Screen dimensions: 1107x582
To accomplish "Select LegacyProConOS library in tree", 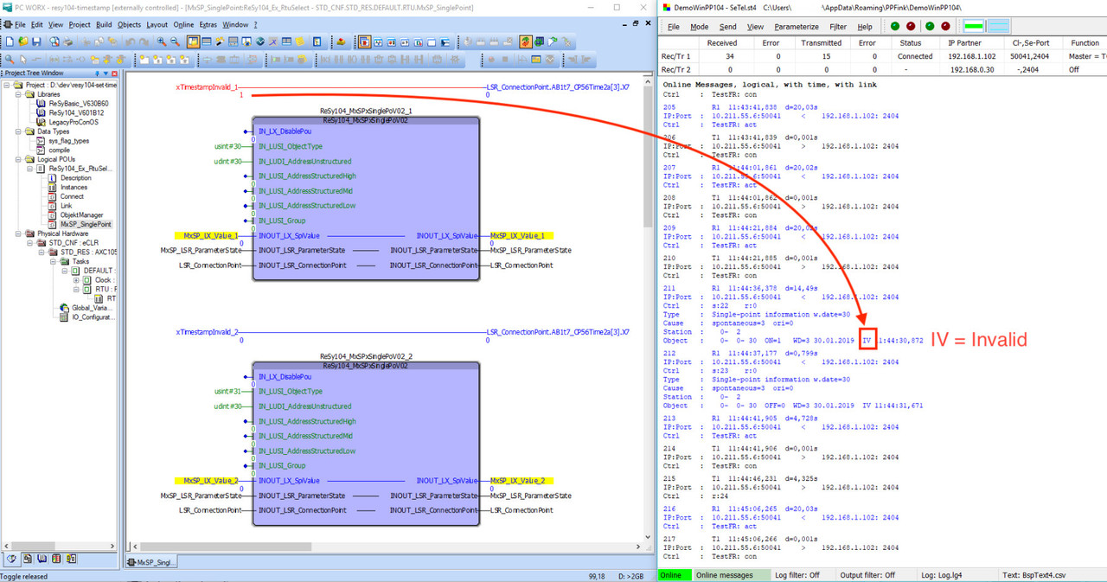I will click(74, 122).
